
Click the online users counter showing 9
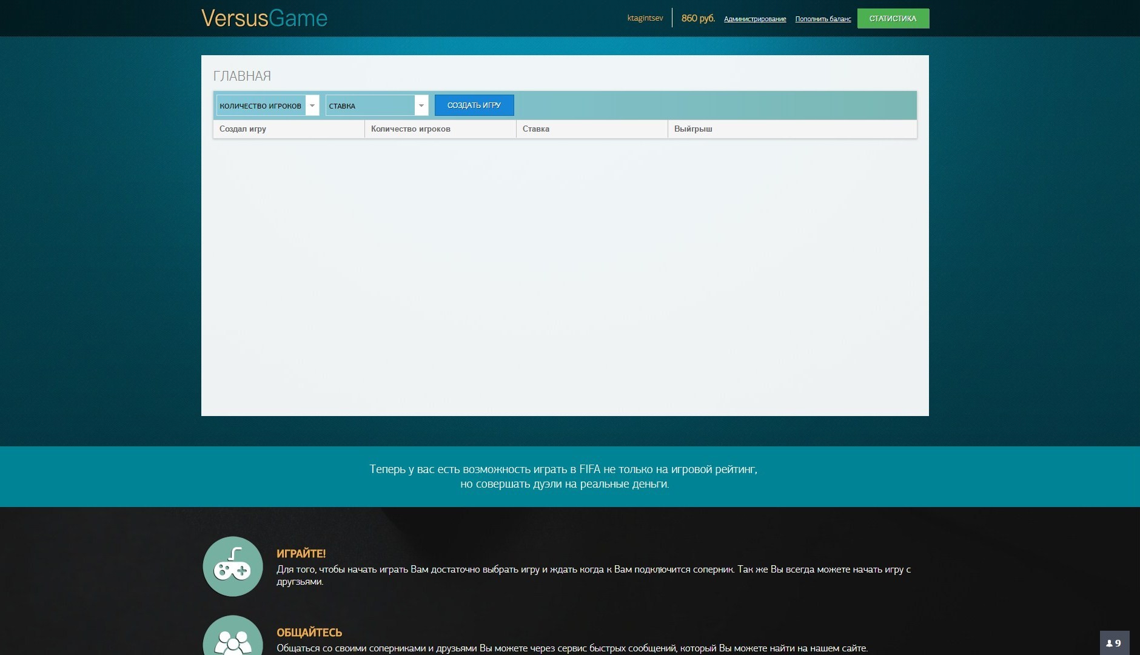(x=1114, y=643)
